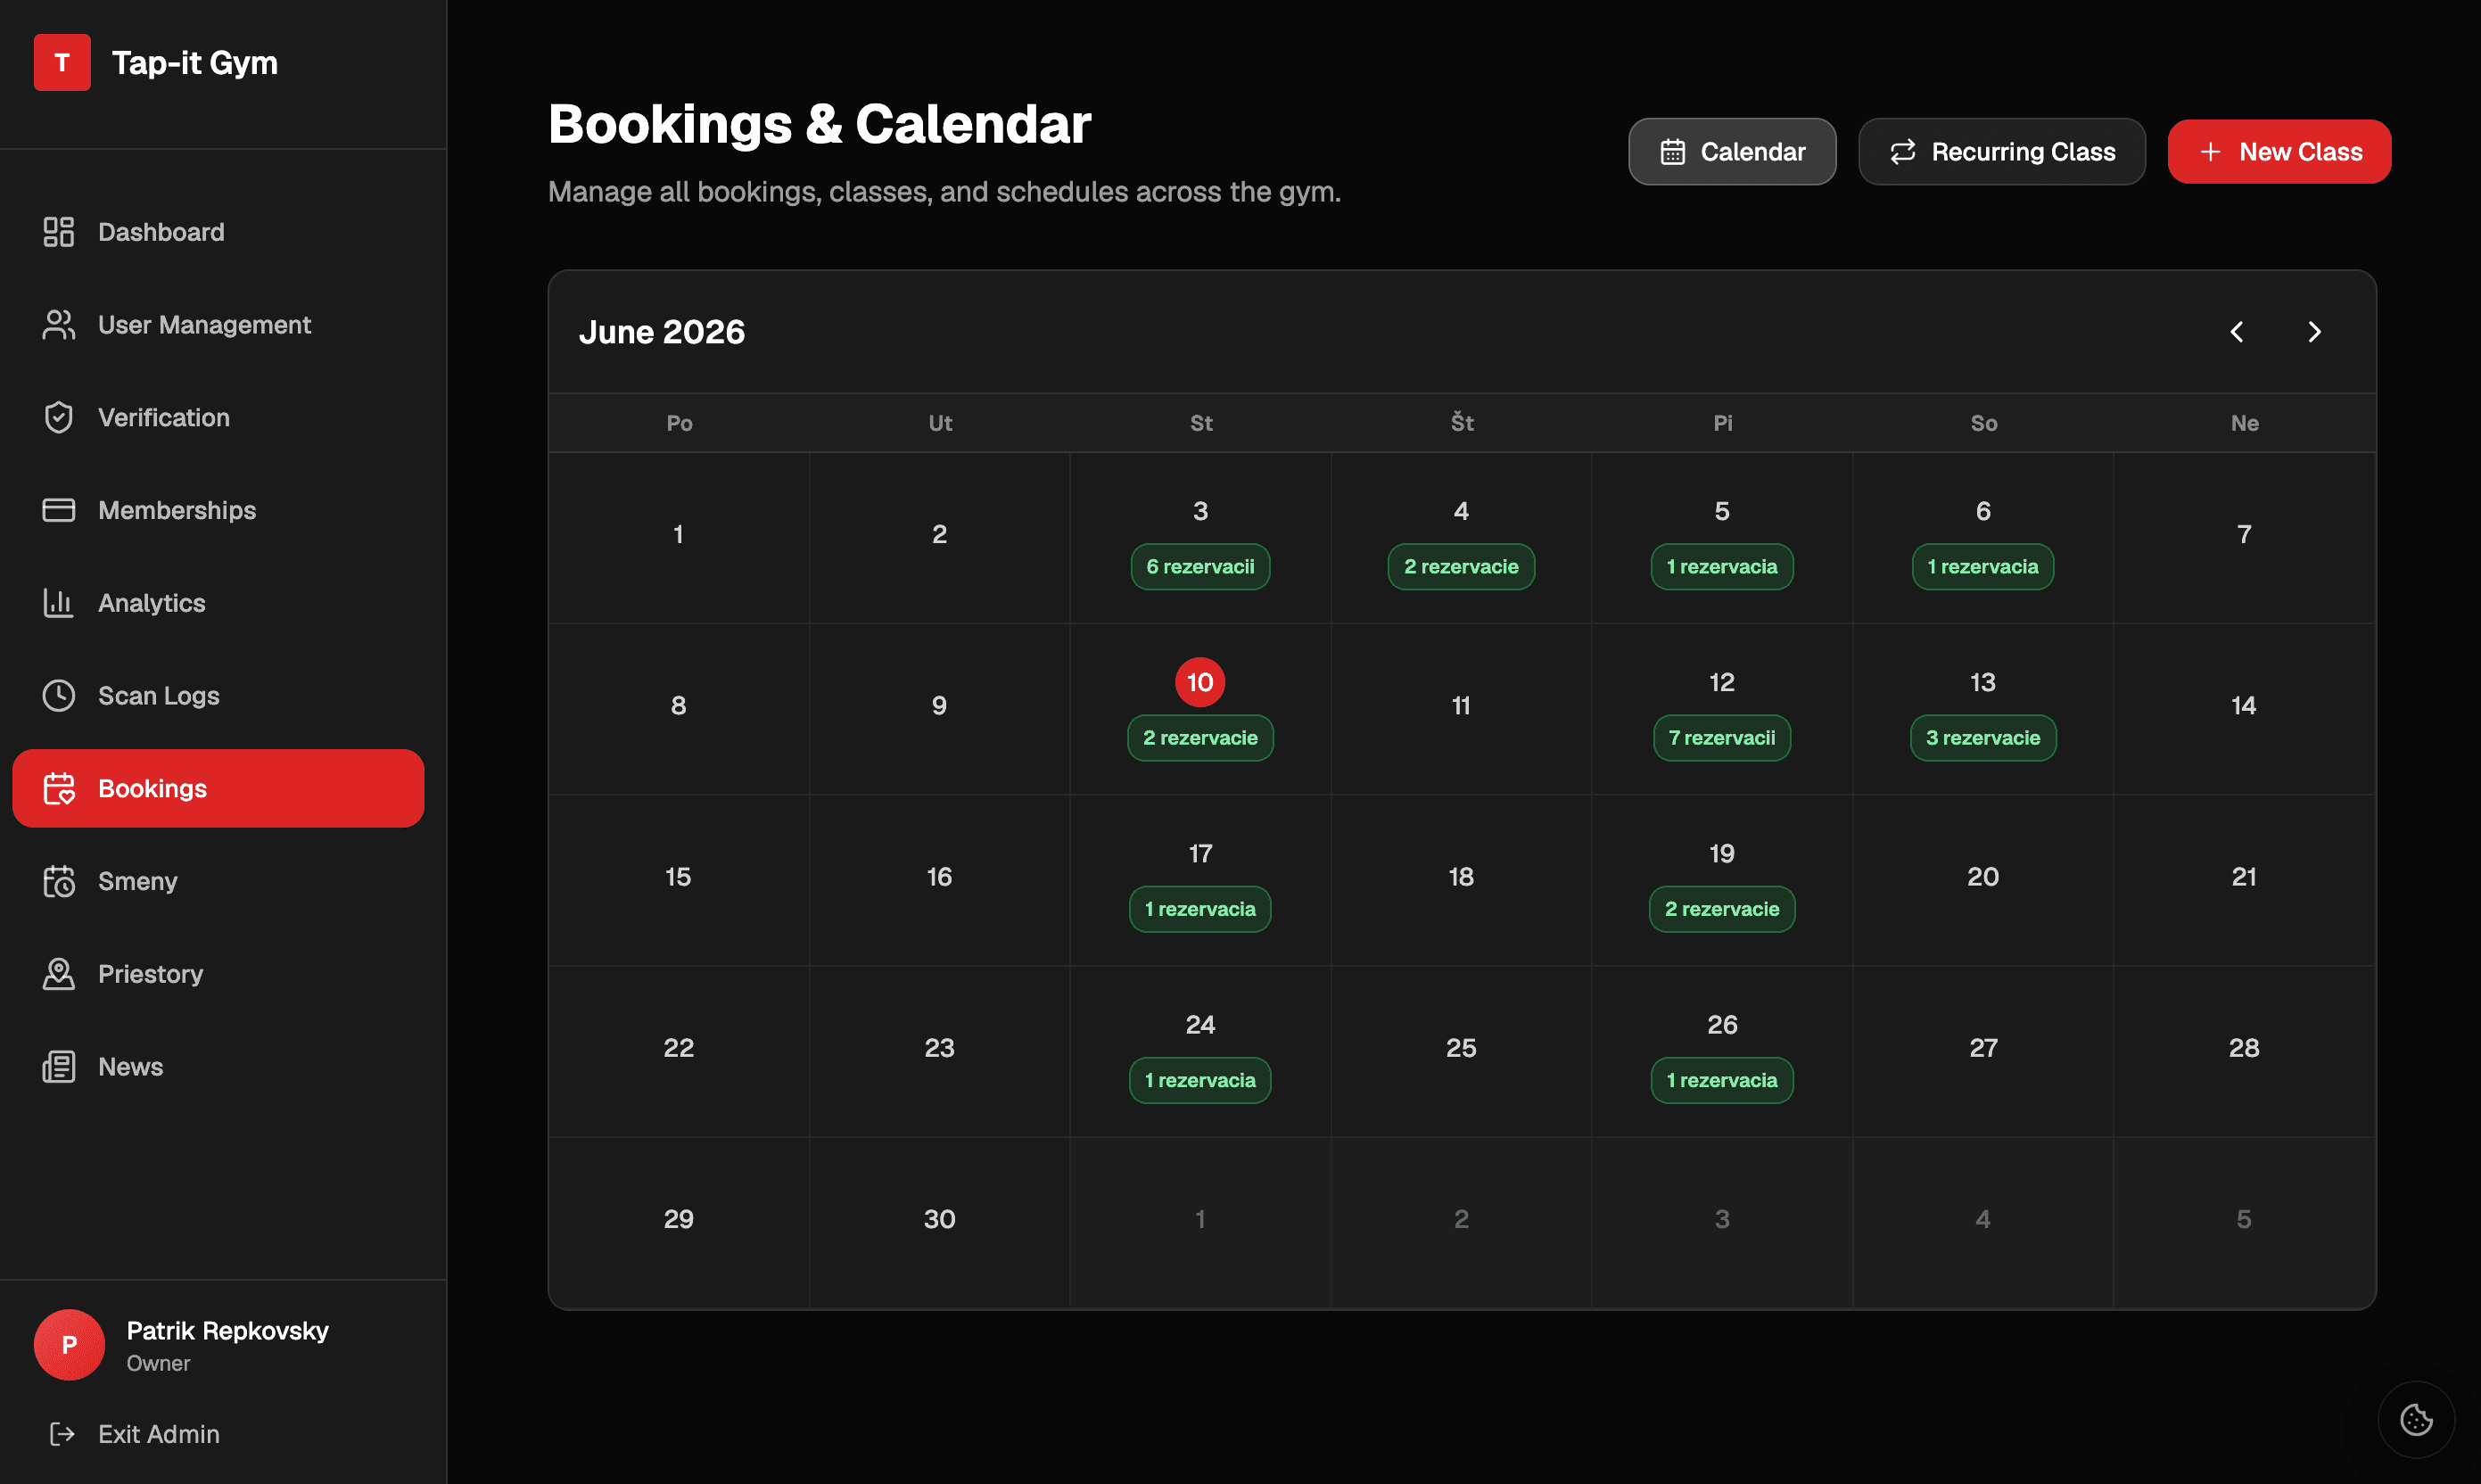Click the Št weekday column header
Viewport: 2481px width, 1484px height.
click(x=1462, y=423)
